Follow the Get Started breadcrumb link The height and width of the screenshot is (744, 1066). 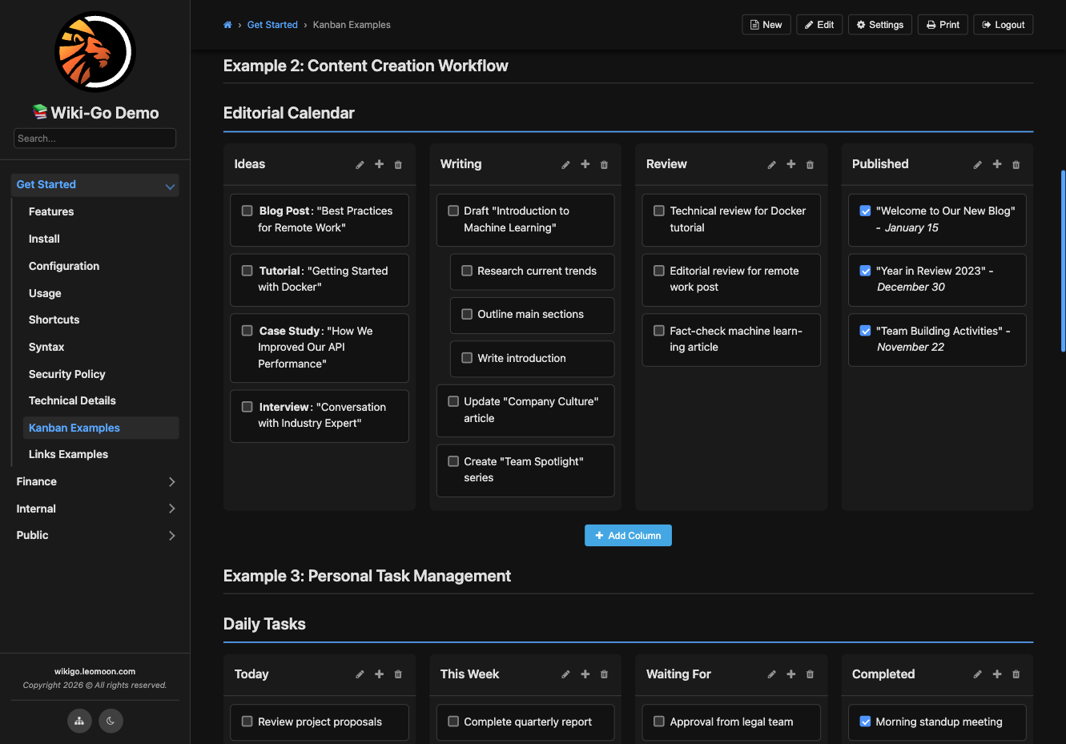click(x=272, y=25)
